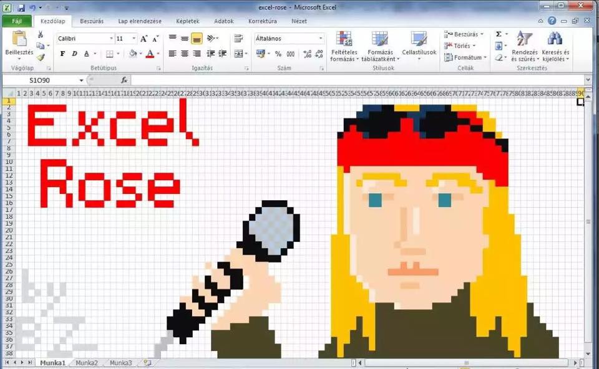This screenshot has width=599, height=369.
Task: Click the font color red A swatch
Action: [150, 54]
